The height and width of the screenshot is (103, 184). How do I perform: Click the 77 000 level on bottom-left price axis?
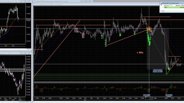pyautogui.click(x=28, y=56)
